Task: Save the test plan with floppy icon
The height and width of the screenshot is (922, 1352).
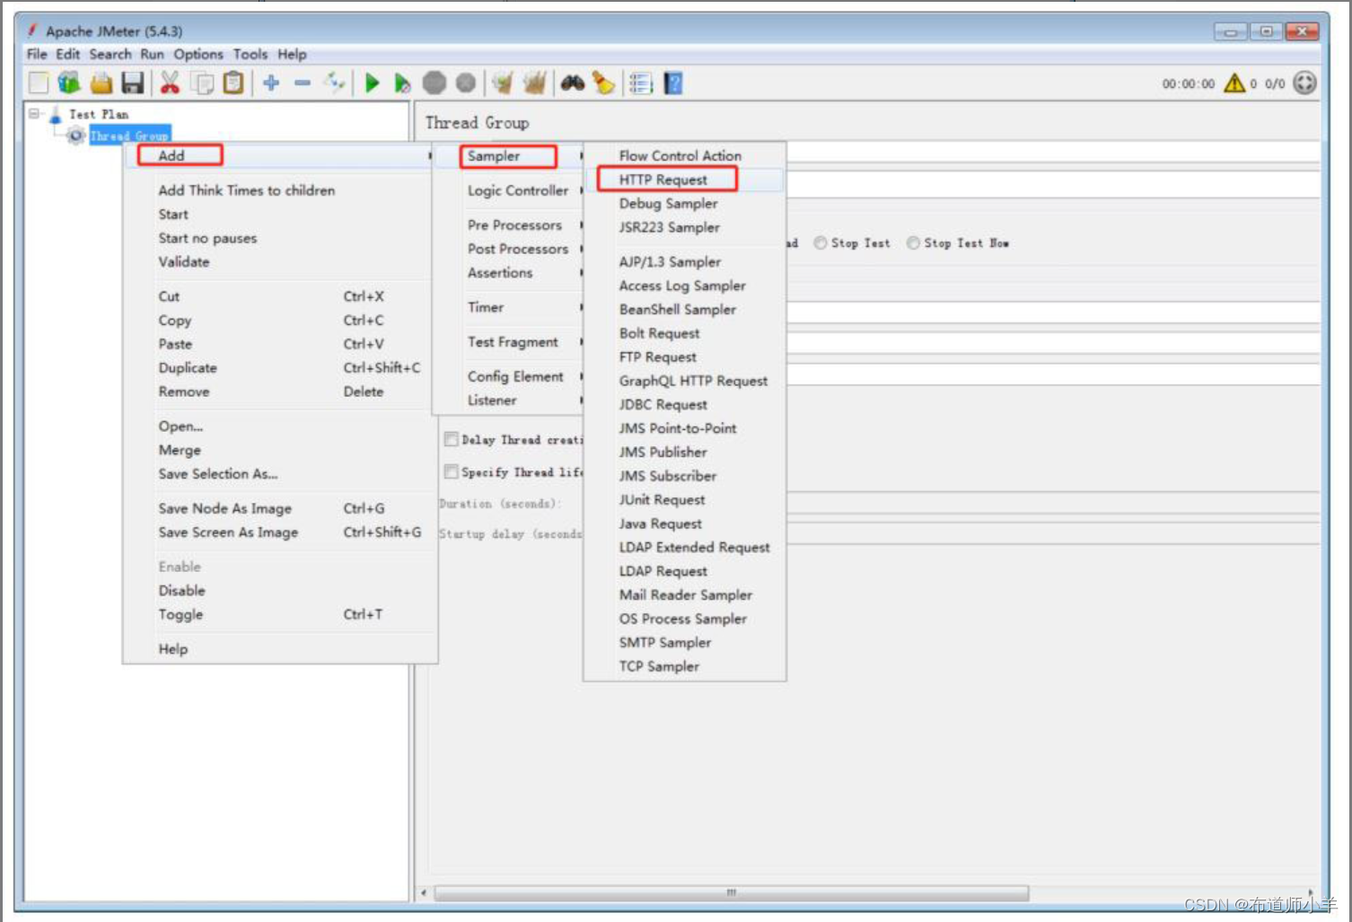Action: click(x=133, y=83)
